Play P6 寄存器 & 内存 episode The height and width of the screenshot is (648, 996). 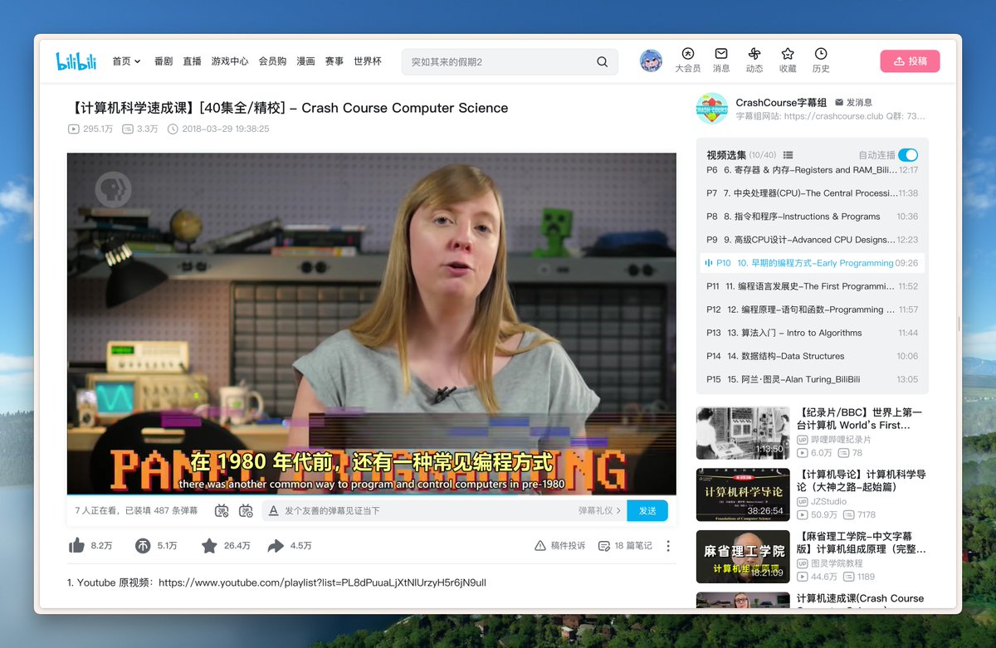click(x=812, y=170)
